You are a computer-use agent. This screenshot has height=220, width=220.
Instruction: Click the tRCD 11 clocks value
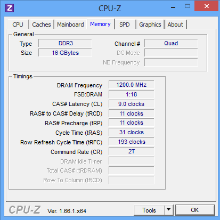click(132, 113)
